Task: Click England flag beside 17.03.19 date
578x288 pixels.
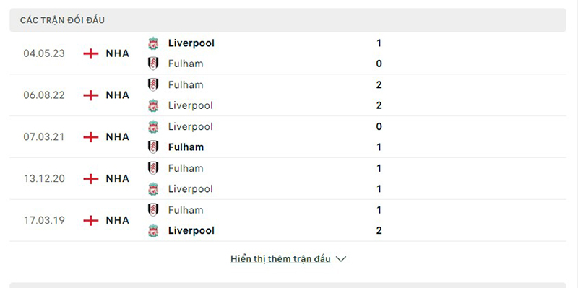Action: click(x=91, y=220)
